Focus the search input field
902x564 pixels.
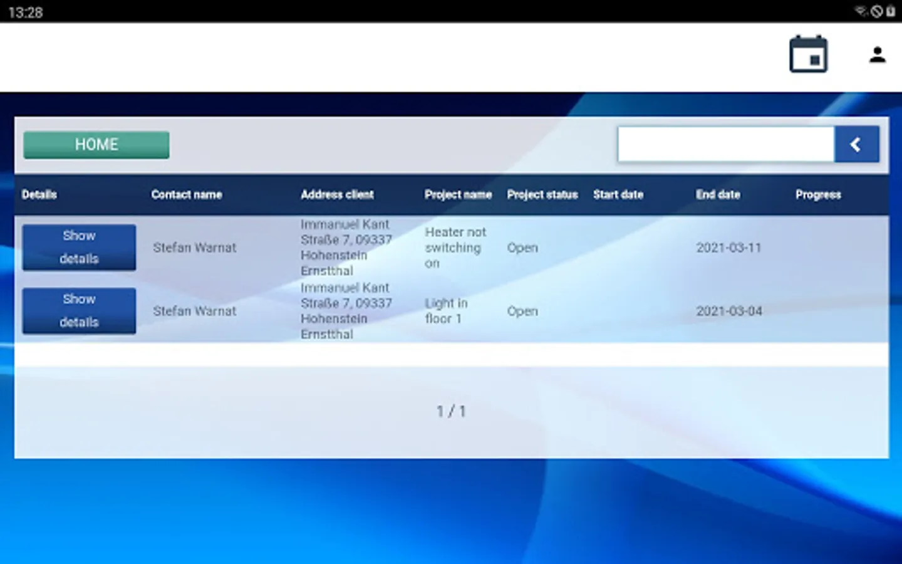click(726, 145)
